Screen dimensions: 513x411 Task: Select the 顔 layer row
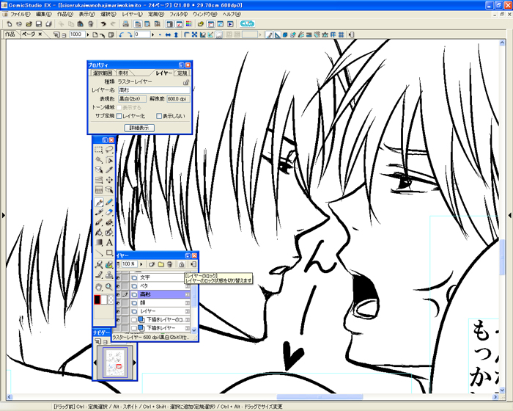160,303
